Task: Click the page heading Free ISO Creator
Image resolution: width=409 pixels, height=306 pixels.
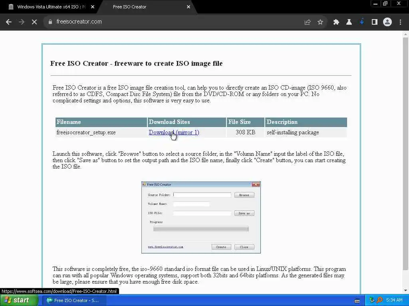Action: (136, 63)
